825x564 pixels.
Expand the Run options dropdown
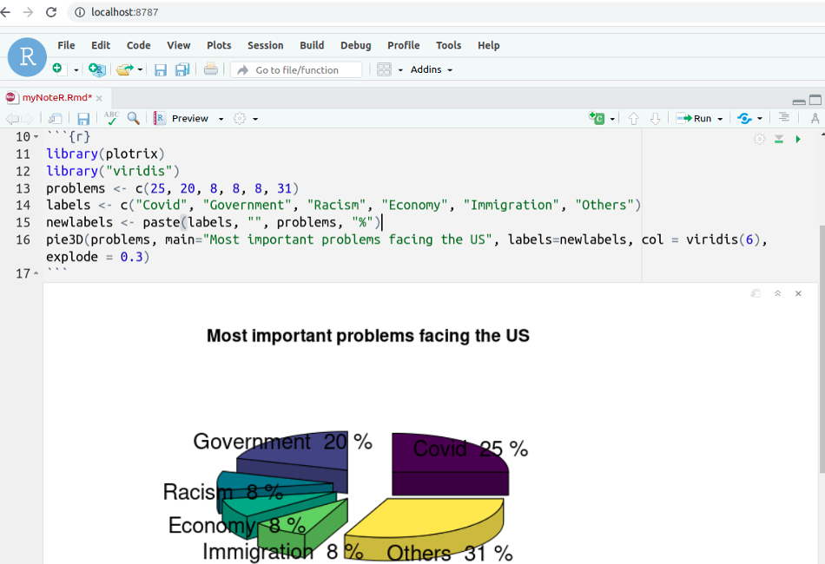tap(720, 118)
